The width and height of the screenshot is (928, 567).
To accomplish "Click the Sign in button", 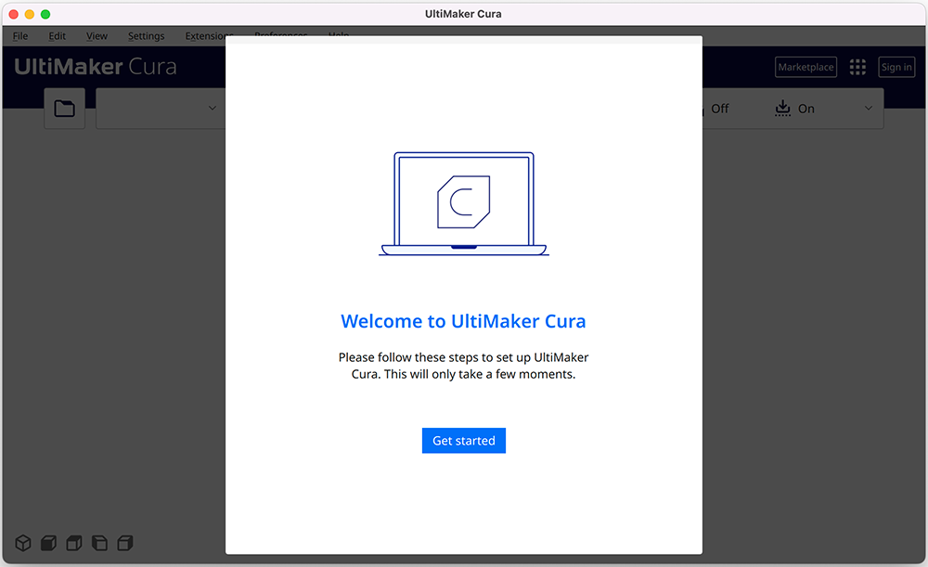I will pyautogui.click(x=896, y=66).
